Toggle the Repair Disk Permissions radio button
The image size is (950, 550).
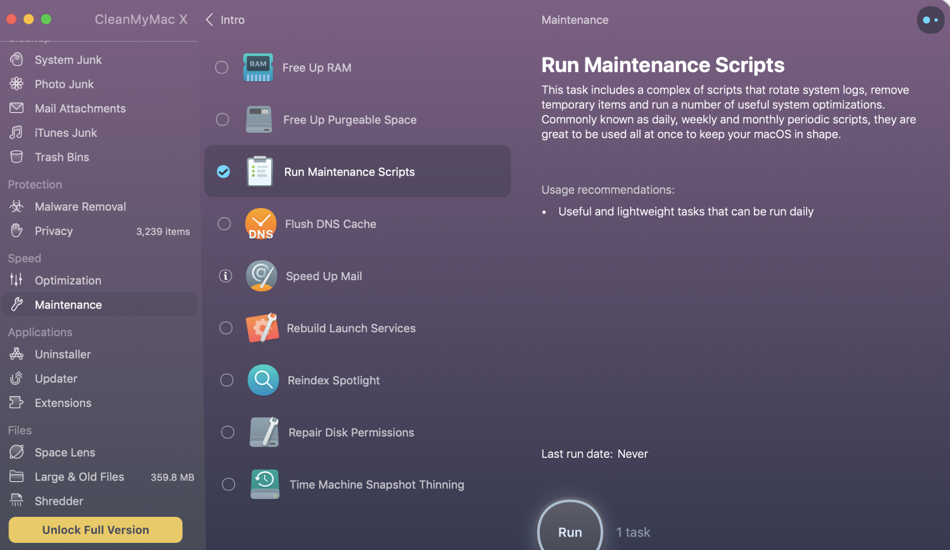pos(228,432)
